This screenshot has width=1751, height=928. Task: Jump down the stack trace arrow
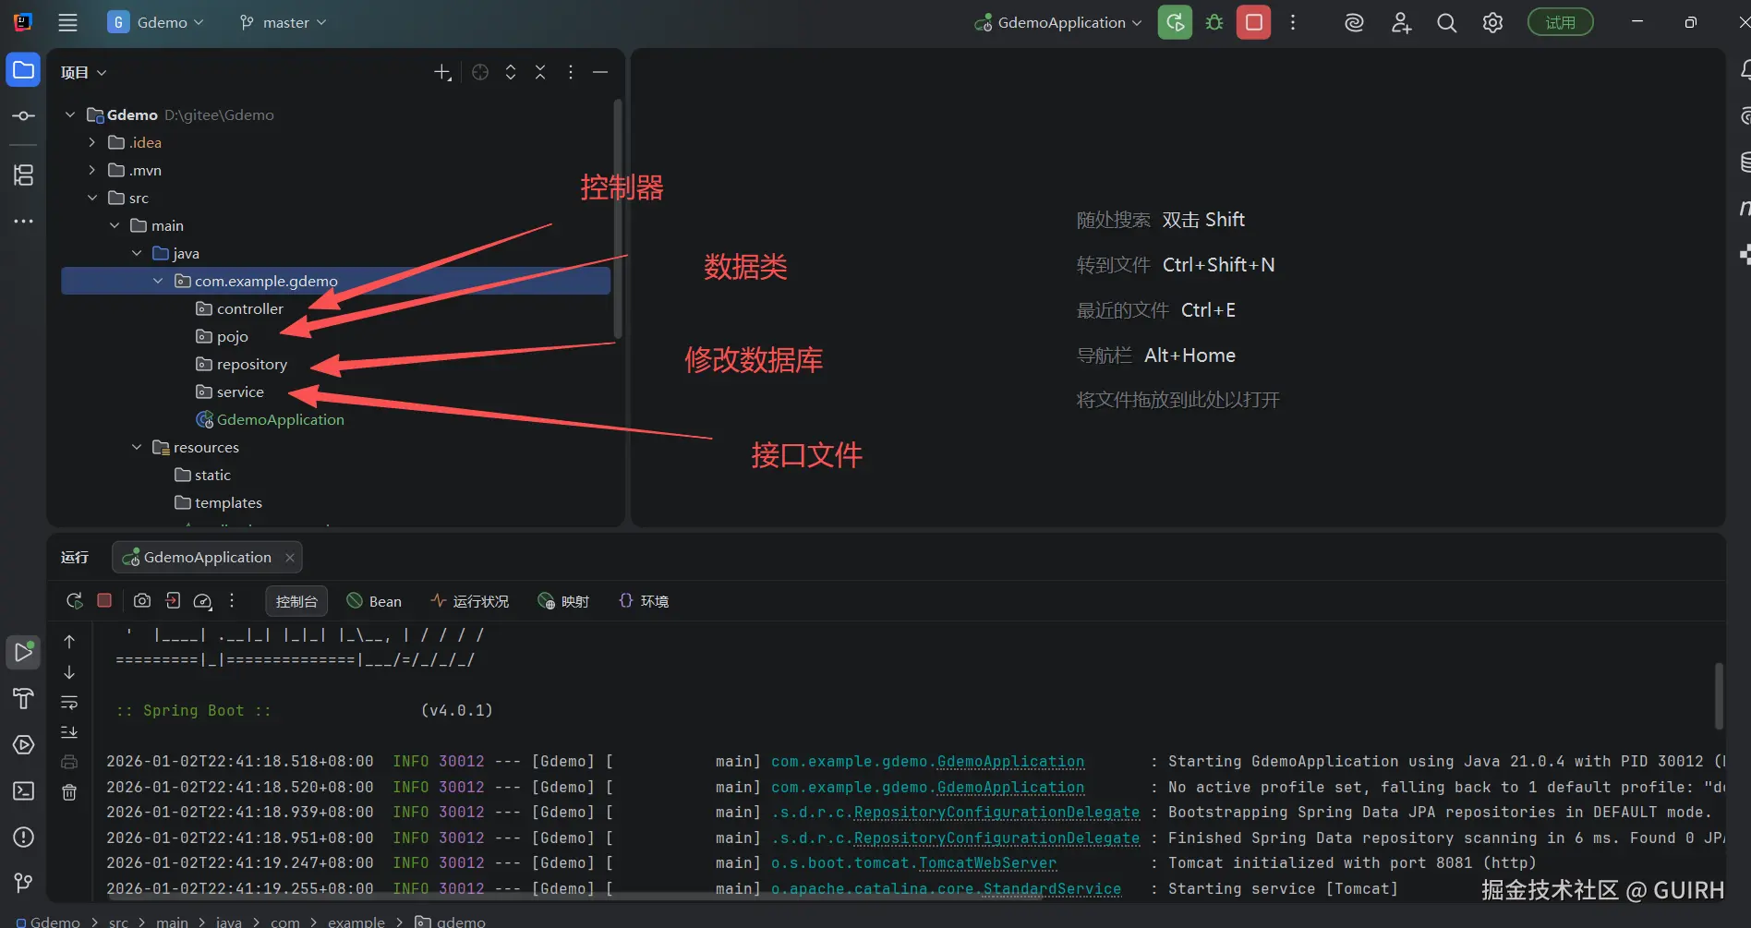[x=69, y=672]
